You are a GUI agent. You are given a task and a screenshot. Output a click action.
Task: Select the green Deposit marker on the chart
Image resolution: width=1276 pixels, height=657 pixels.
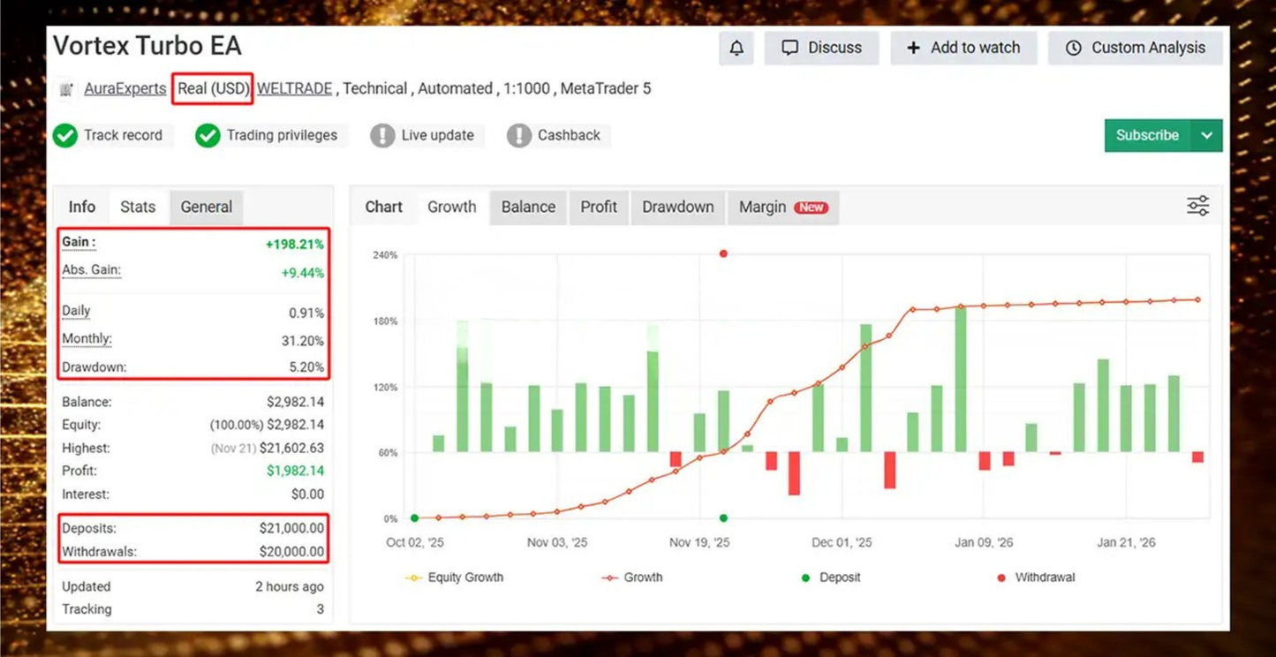click(x=723, y=518)
